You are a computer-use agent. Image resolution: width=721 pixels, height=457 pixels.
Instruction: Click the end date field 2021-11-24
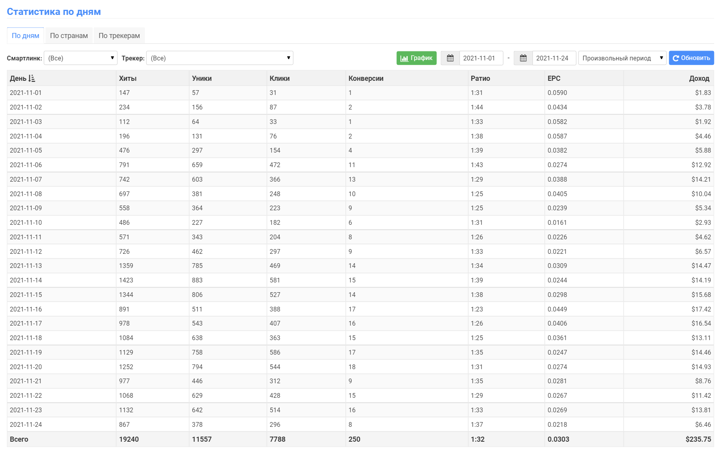(554, 58)
